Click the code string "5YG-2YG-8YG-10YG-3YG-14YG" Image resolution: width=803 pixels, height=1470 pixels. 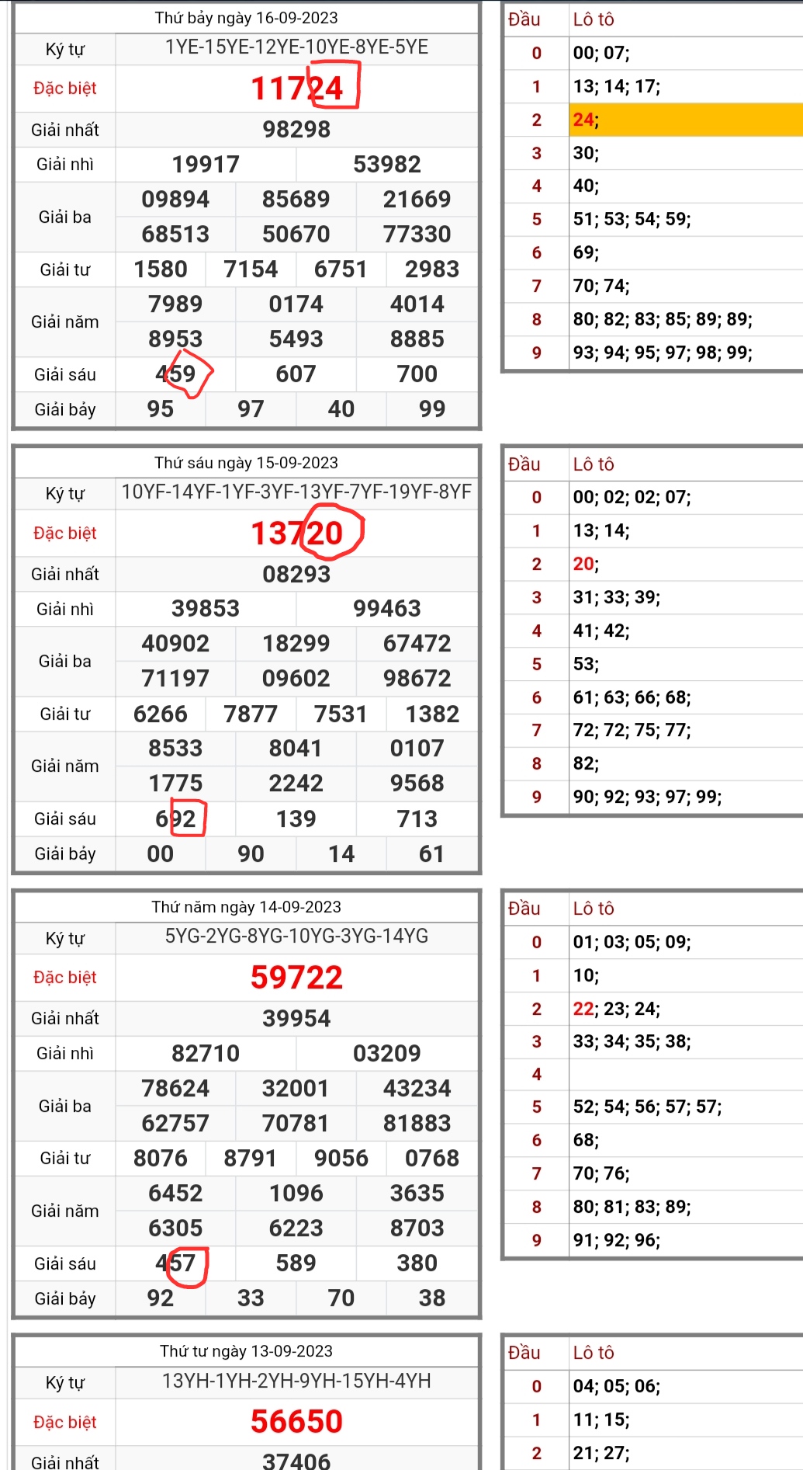pos(296,937)
